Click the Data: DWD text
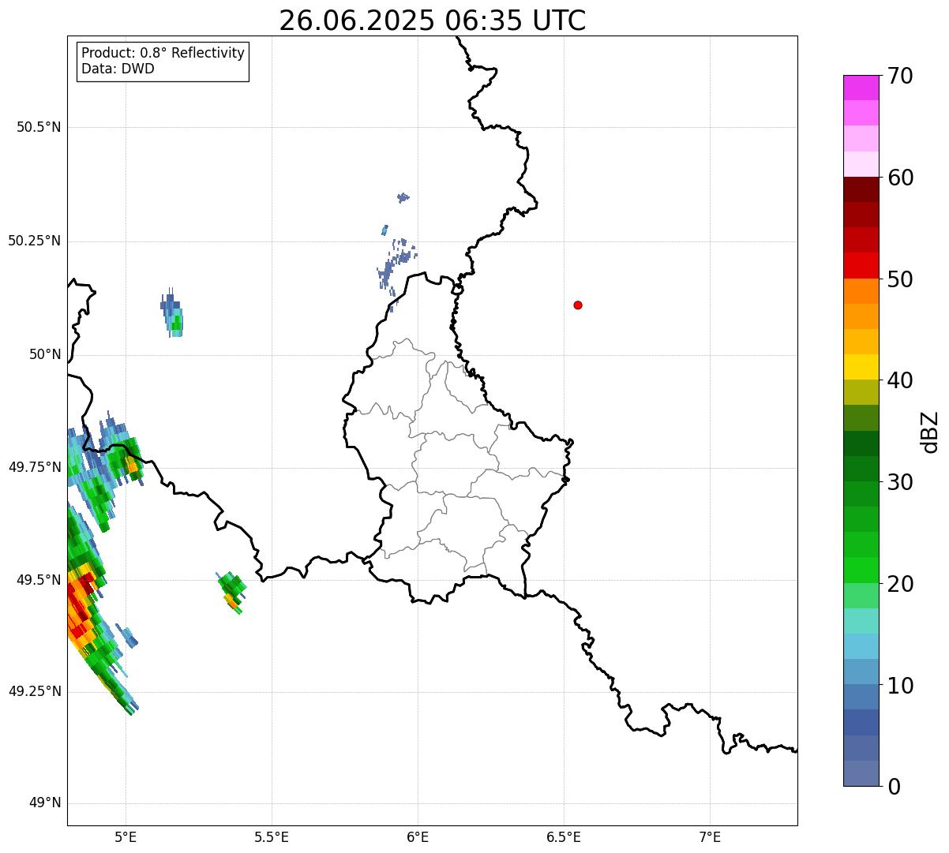 point(118,69)
